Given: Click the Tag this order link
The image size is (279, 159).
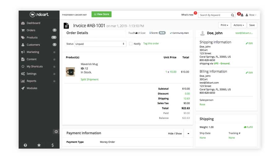Looking at the screenshot, I should (151, 44).
